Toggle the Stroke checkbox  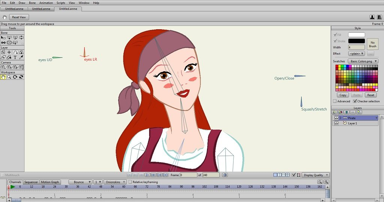(x=335, y=41)
